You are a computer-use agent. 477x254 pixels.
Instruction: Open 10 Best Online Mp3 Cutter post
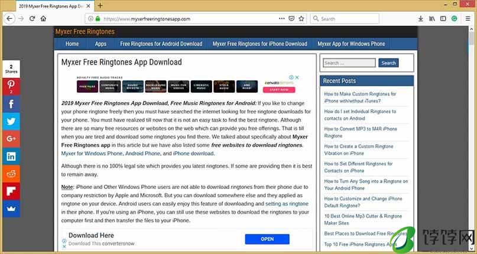[363, 219]
